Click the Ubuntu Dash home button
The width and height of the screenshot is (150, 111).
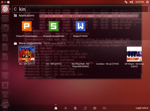tap(5, 9)
